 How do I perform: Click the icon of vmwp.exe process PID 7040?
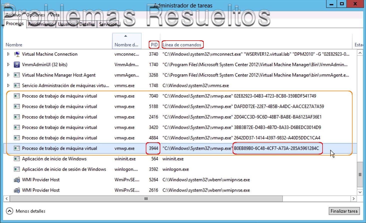point(17,96)
